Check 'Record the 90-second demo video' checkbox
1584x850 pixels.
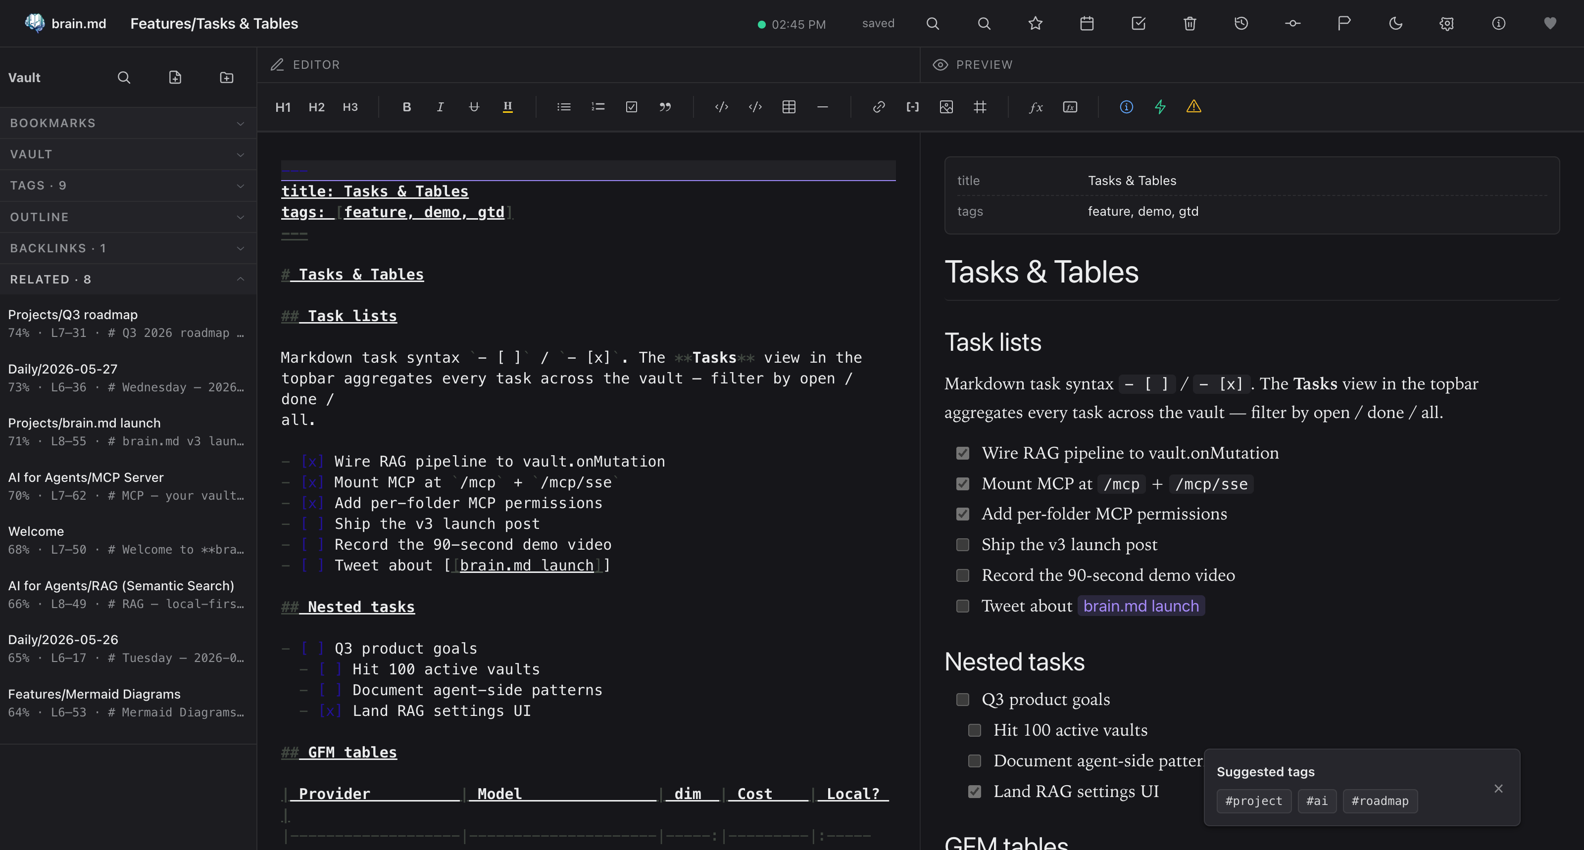(963, 575)
